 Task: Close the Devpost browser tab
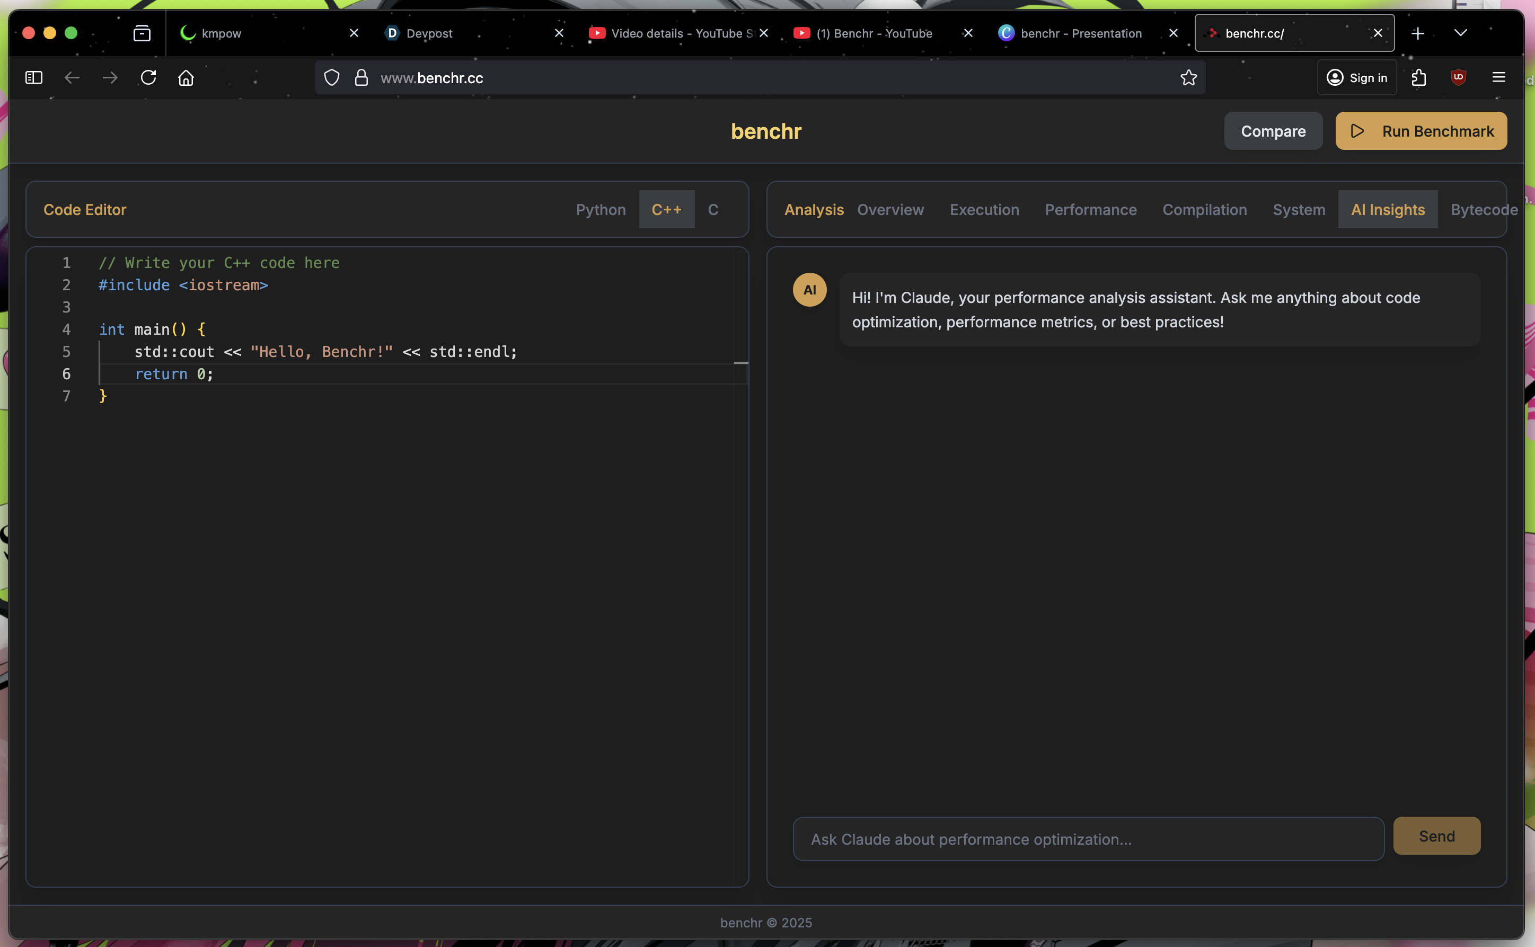pos(559,33)
